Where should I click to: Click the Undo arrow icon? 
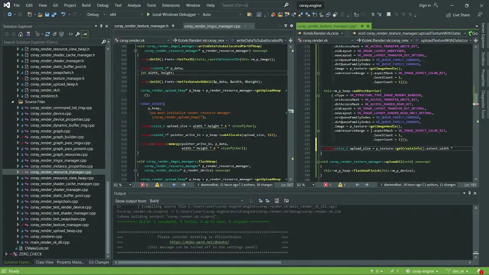coord(63,15)
